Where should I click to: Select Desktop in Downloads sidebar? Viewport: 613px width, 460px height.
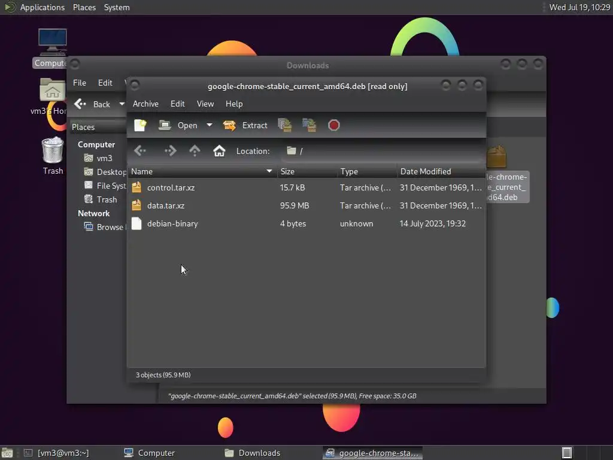pos(105,172)
